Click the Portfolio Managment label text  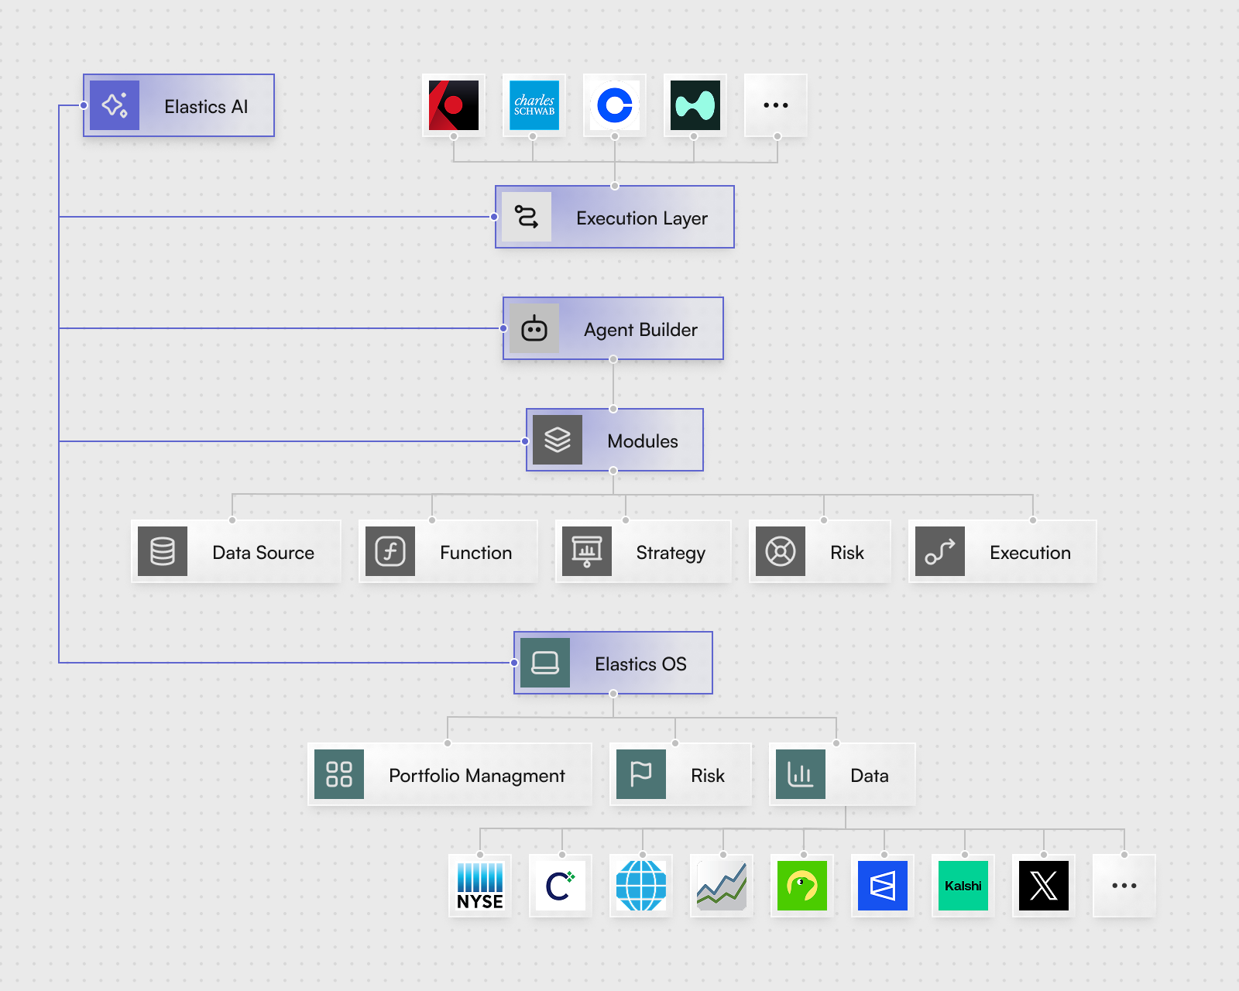tap(477, 777)
